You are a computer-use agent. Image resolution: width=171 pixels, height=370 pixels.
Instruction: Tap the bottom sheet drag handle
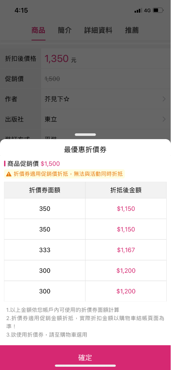[x=85, y=134]
